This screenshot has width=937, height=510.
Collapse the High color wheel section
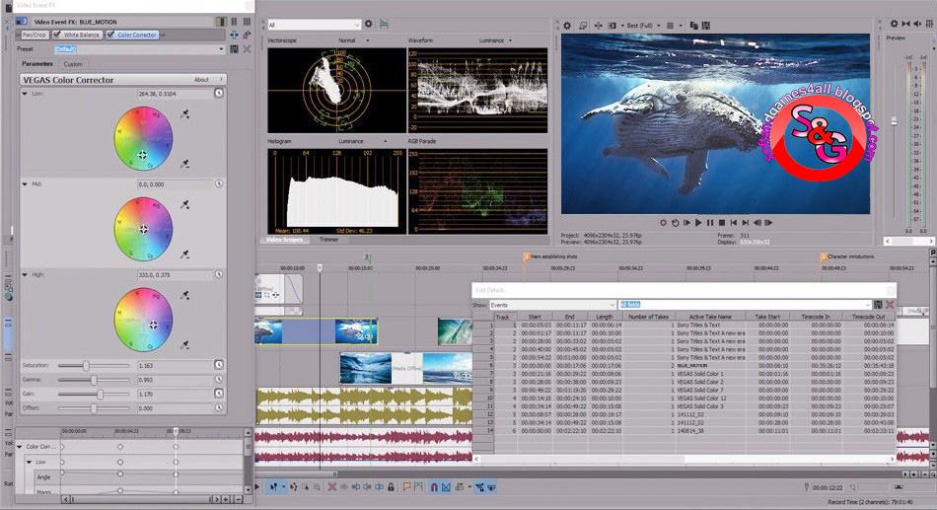tap(25, 275)
